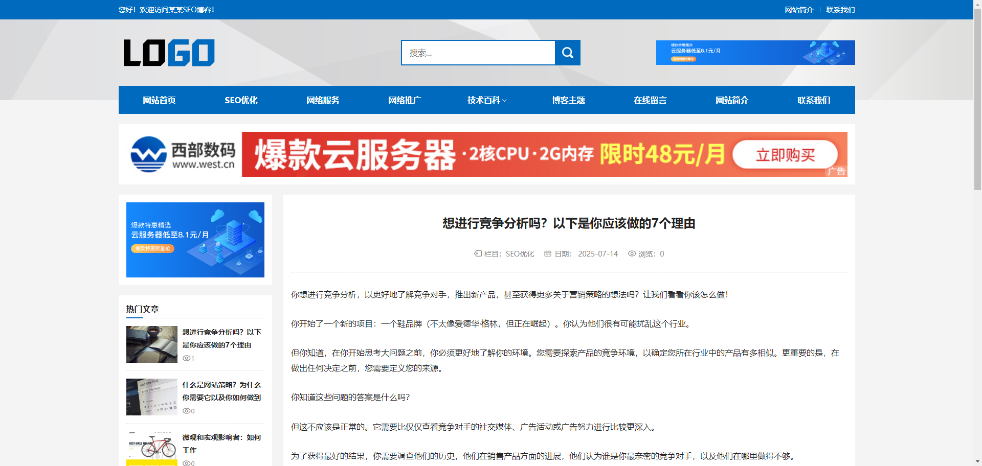Click the header cloud server ad banner
982x466 pixels.
point(755,53)
